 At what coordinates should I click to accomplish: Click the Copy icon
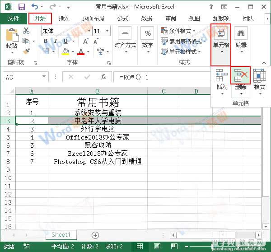tap(26, 41)
